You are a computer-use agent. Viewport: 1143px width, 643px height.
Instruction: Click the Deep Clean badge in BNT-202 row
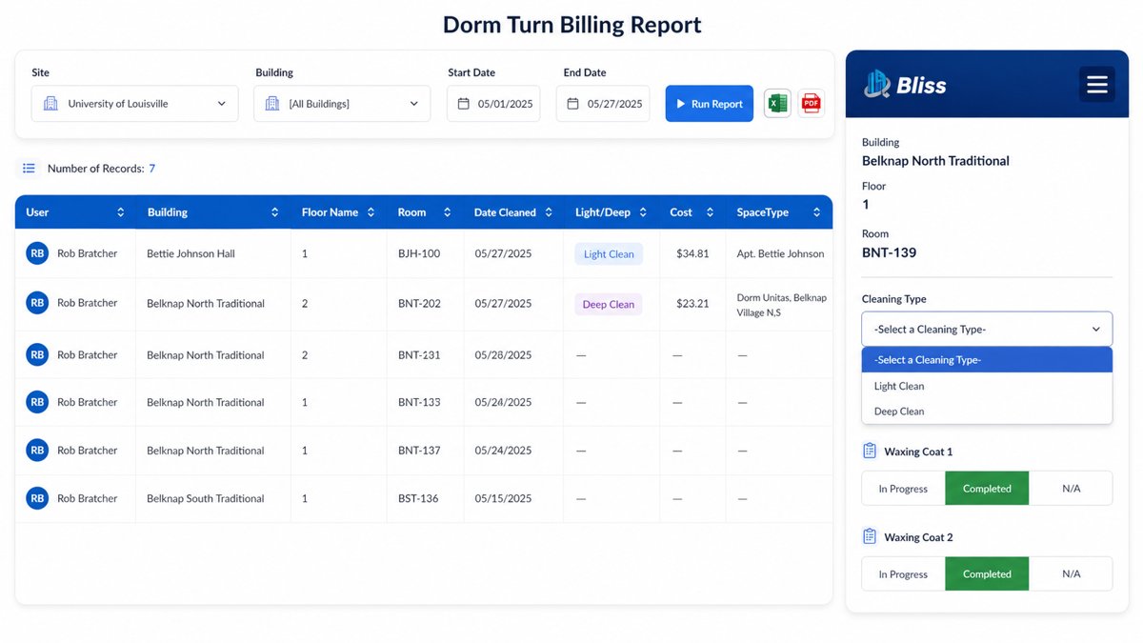(609, 305)
